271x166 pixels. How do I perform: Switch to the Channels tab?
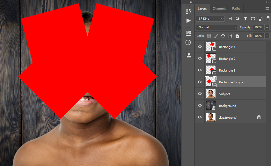pyautogui.click(x=219, y=9)
